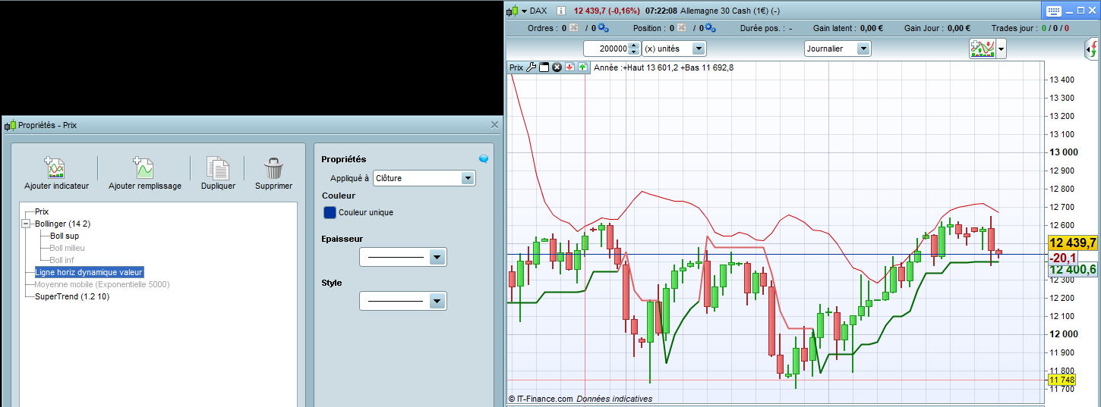Click the Gain Jour 0,00 € value
The width and height of the screenshot is (1101, 407).
point(959,28)
